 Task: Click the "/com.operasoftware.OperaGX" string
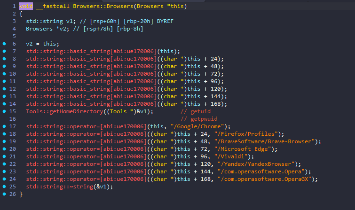268,179
